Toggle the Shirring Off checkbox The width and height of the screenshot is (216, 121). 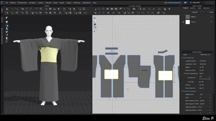[200, 85]
